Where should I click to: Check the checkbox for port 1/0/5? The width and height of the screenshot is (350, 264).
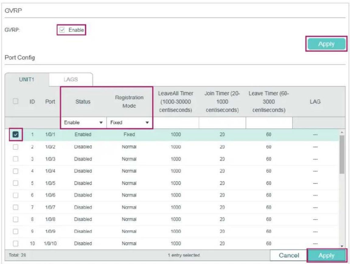[x=16, y=183]
